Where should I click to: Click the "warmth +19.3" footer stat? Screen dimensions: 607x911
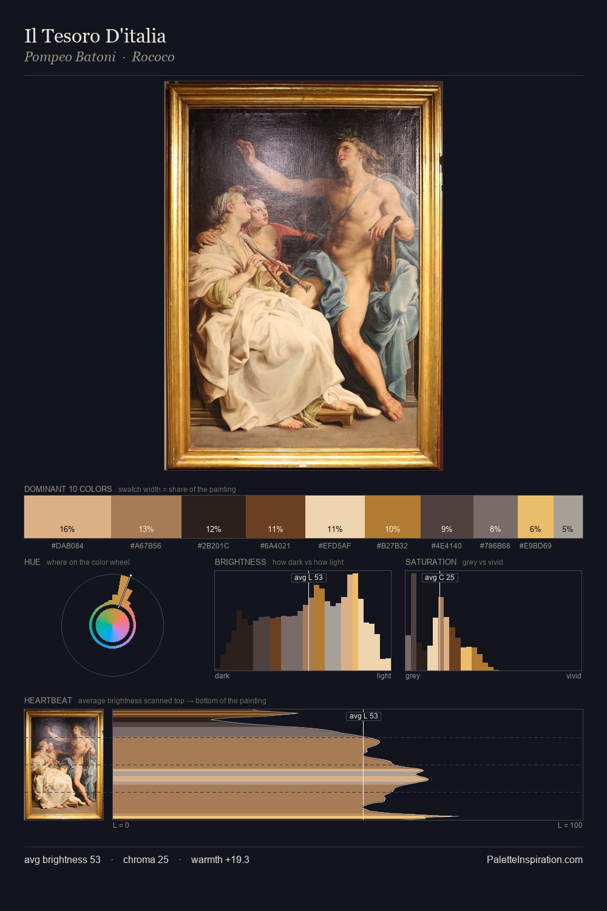[x=220, y=860]
